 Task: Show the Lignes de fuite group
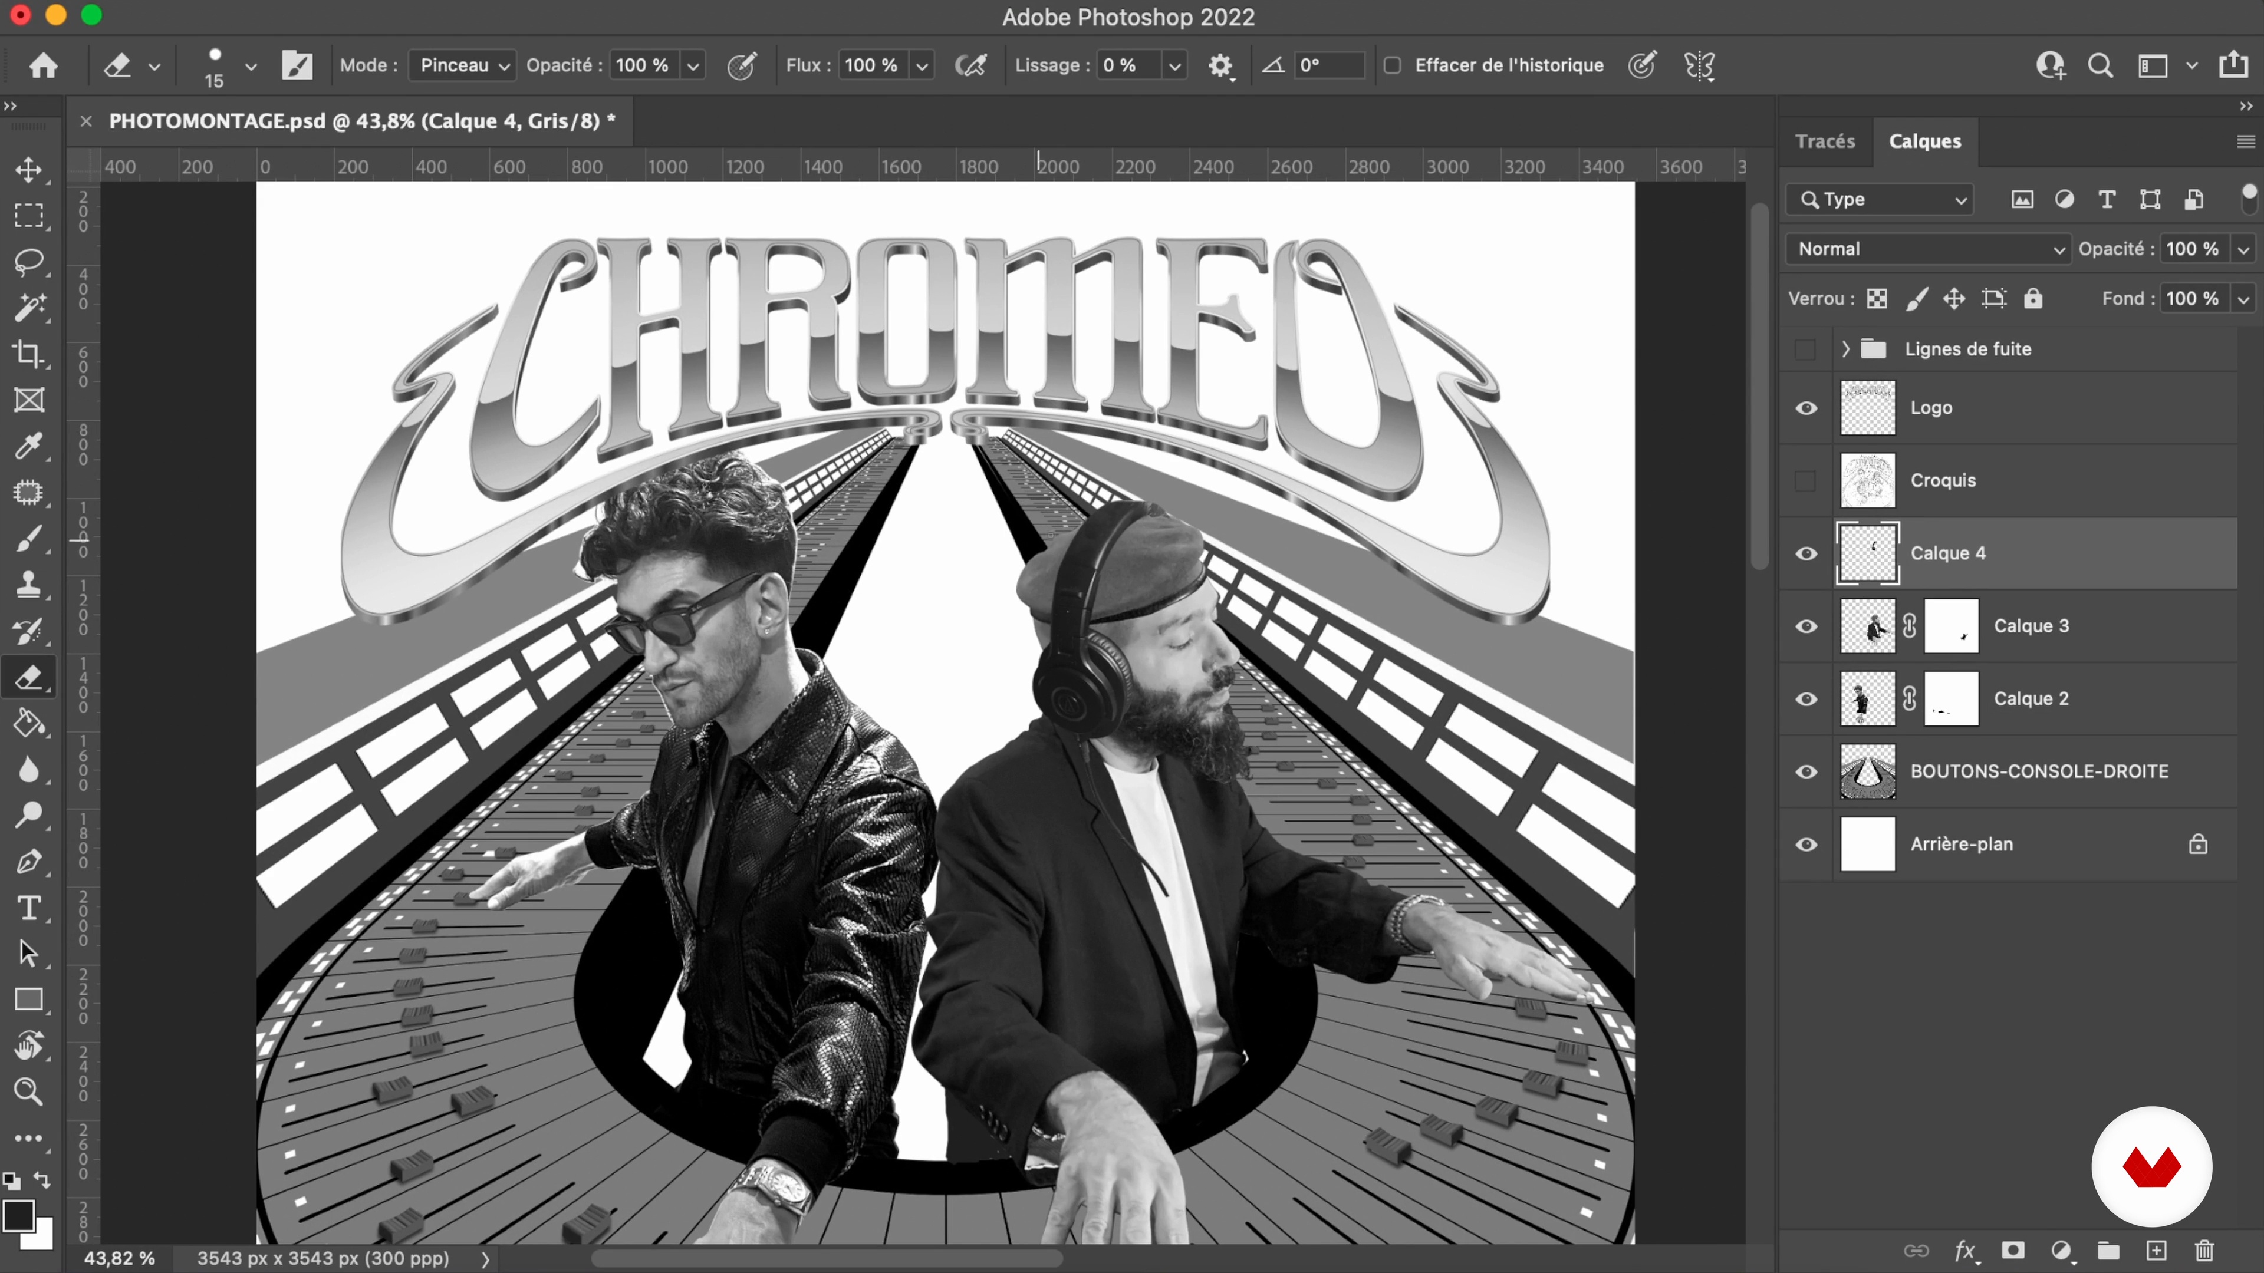[1805, 349]
